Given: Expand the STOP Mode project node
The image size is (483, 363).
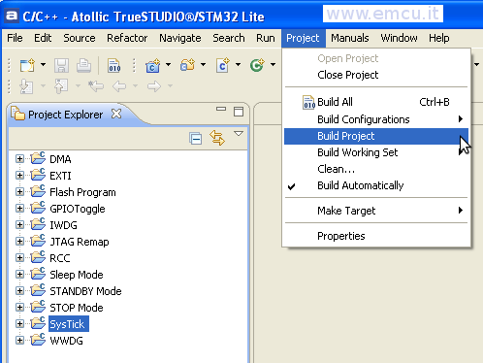Looking at the screenshot, I should tap(19, 308).
